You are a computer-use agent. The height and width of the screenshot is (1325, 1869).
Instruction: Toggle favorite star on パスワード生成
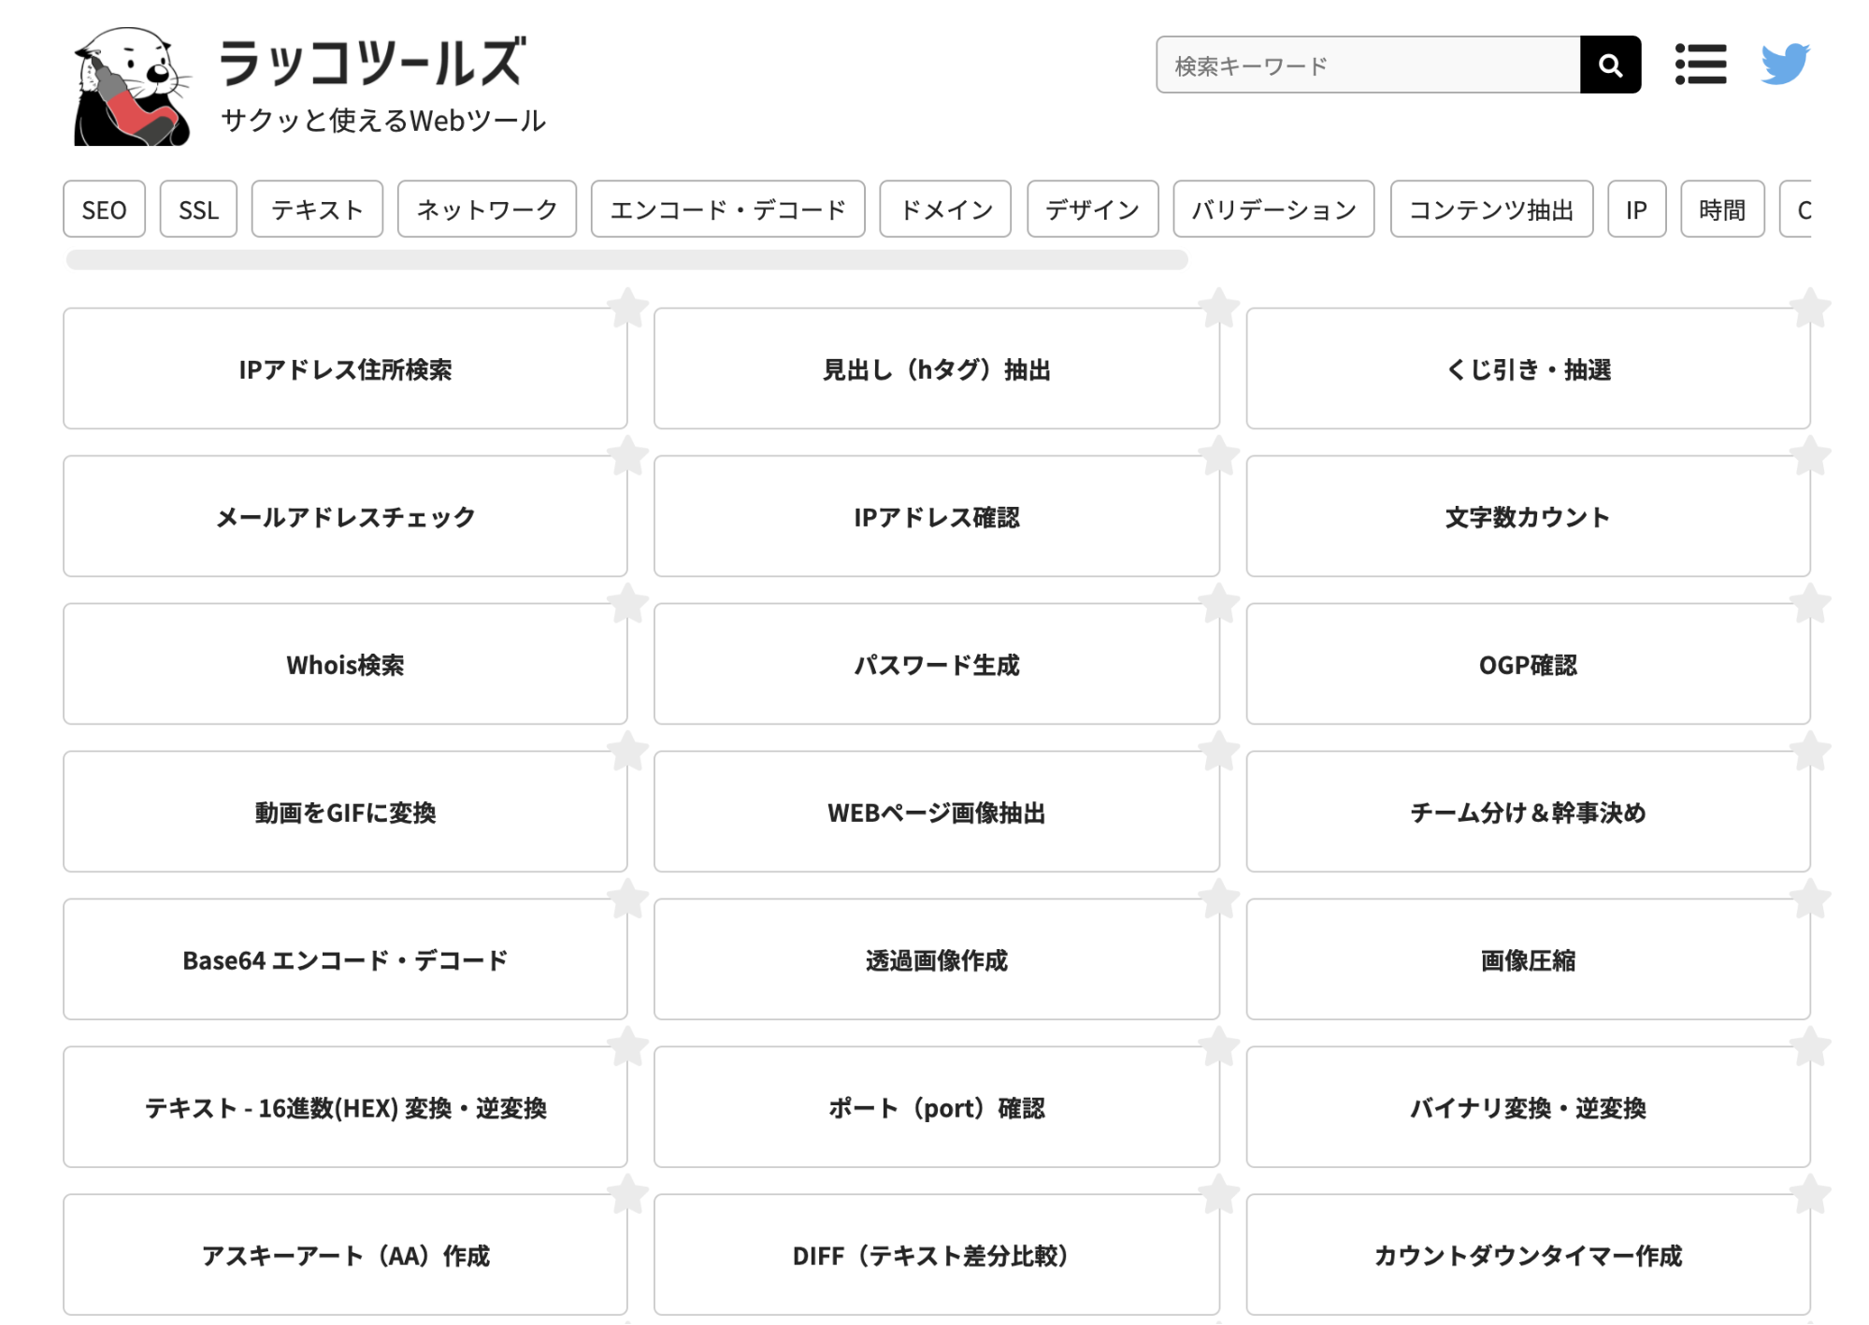click(x=1219, y=603)
